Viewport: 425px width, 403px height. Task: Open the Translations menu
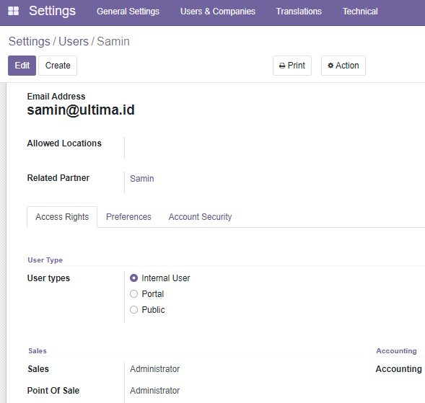point(299,12)
